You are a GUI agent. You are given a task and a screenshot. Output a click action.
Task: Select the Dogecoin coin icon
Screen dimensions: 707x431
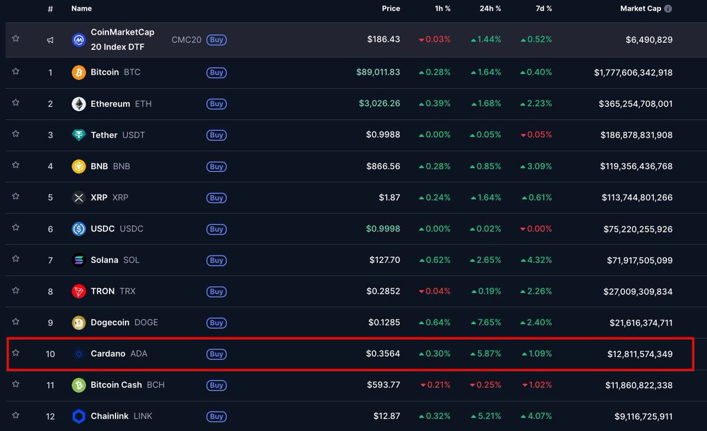[x=79, y=322]
